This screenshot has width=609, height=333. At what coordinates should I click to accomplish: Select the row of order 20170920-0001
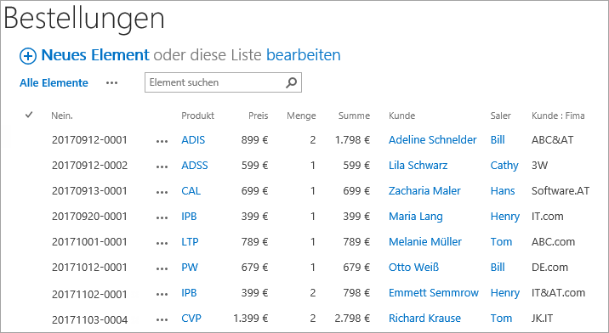click(304, 216)
